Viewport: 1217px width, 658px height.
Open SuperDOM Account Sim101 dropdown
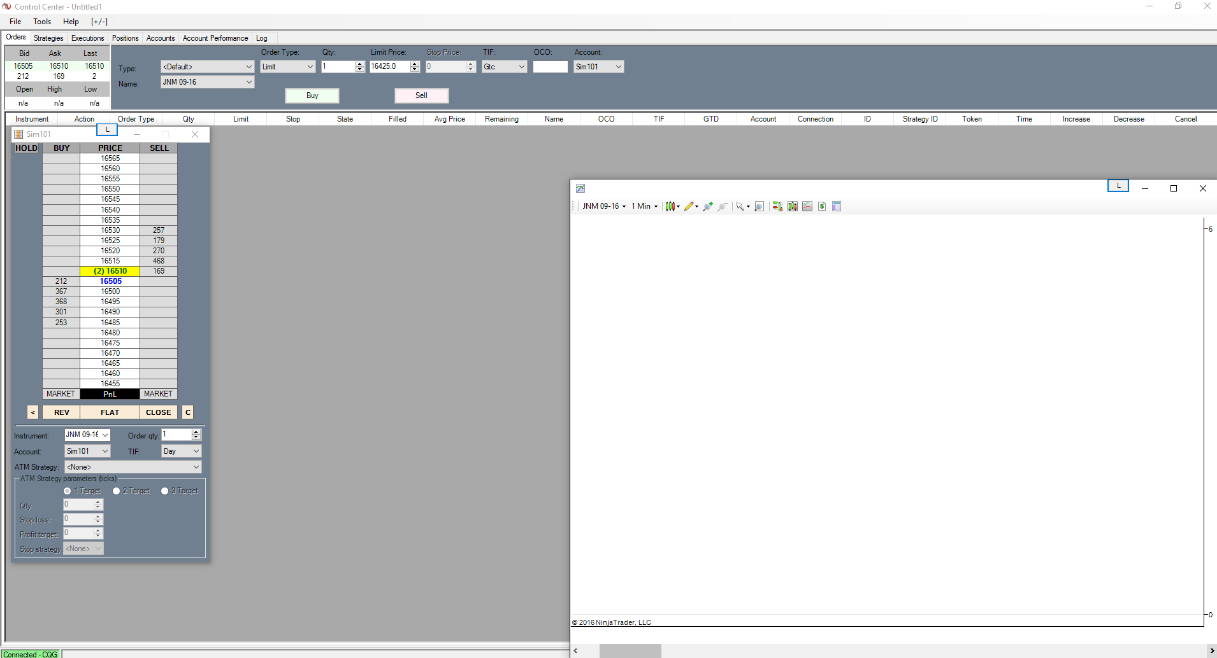coord(87,451)
